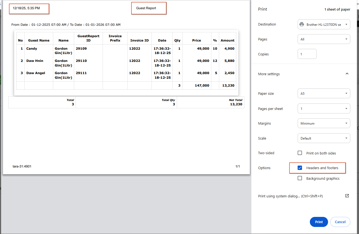Click the Amount column header
This screenshot has width=359, height=234.
pyautogui.click(x=228, y=40)
